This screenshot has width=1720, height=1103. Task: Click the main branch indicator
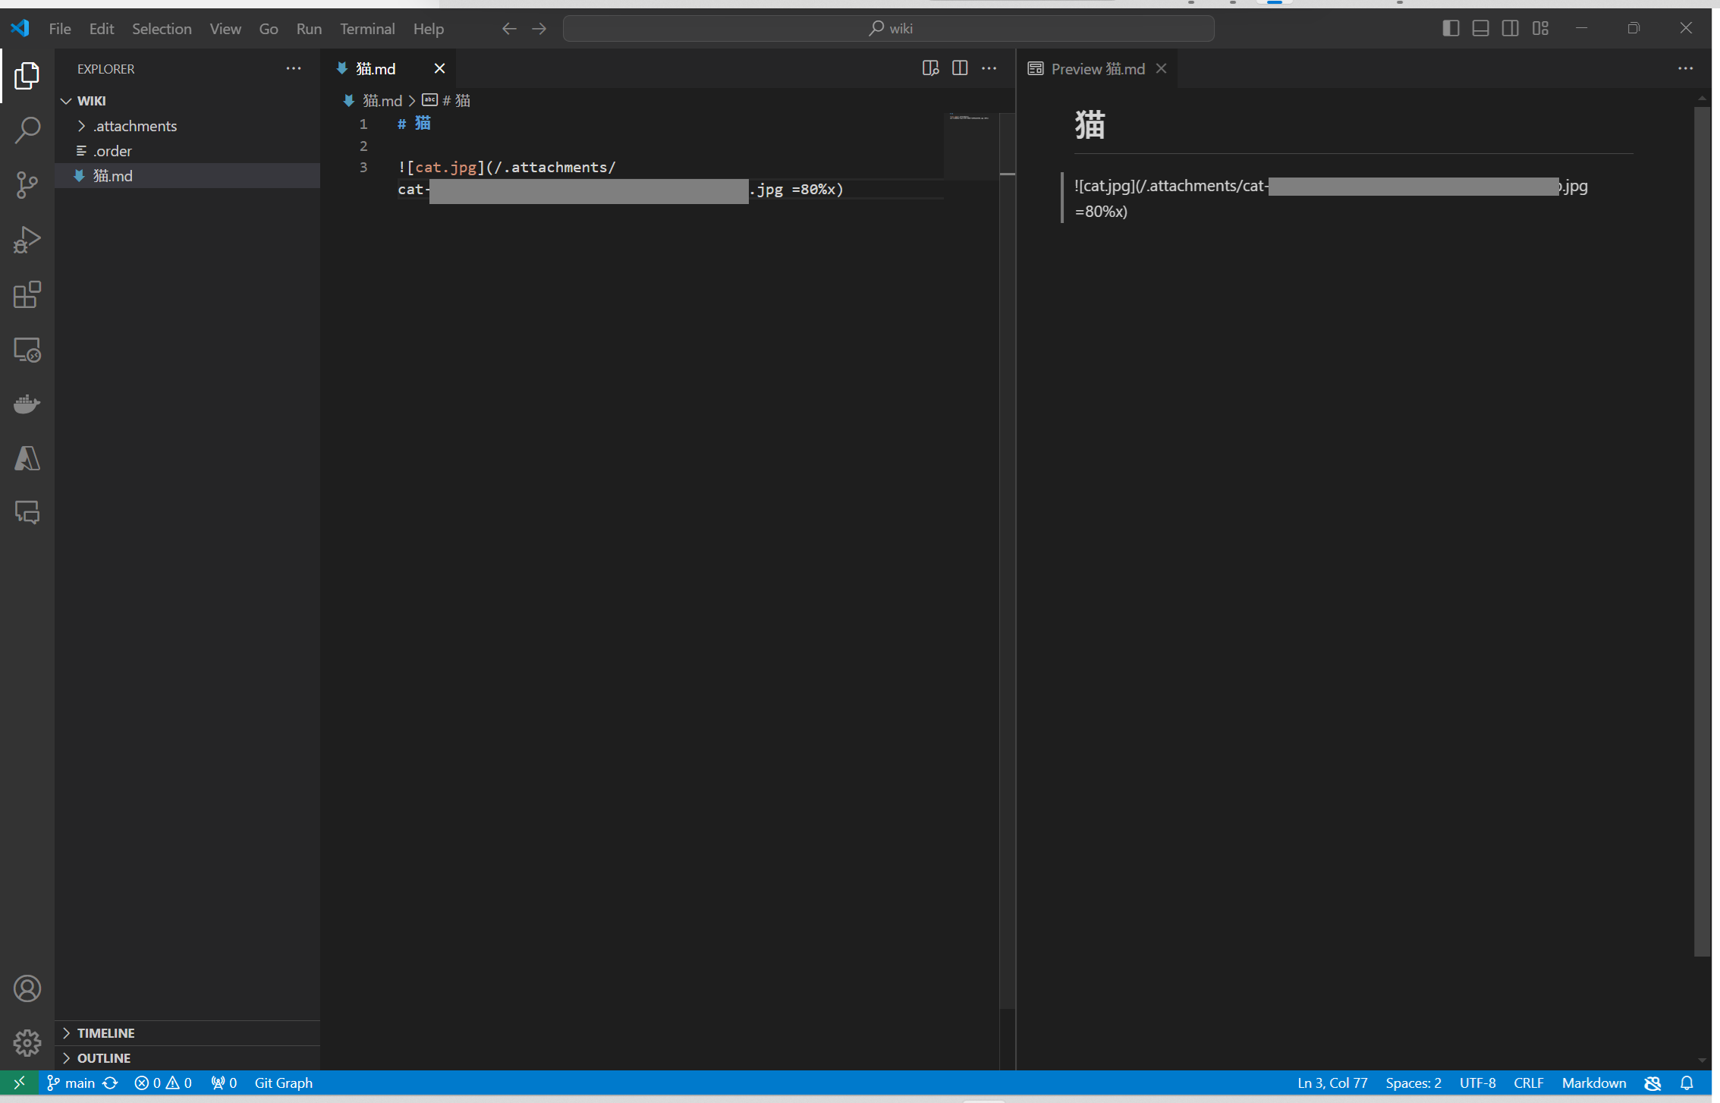click(x=71, y=1083)
